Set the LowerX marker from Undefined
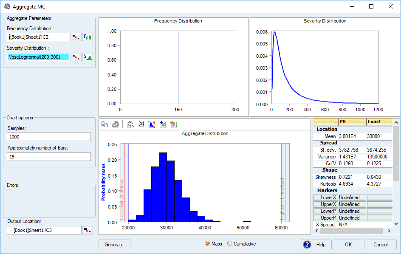 click(351, 197)
